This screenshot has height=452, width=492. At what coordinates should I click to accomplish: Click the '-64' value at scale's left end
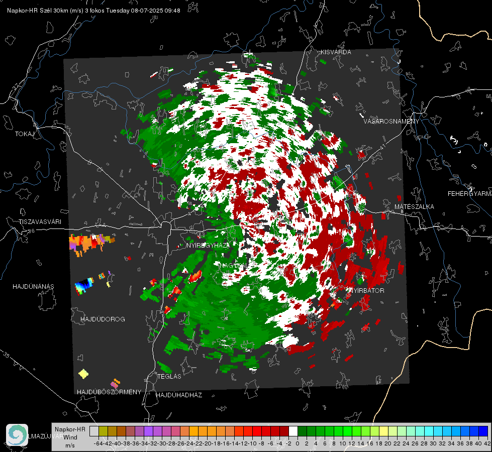tap(99, 443)
